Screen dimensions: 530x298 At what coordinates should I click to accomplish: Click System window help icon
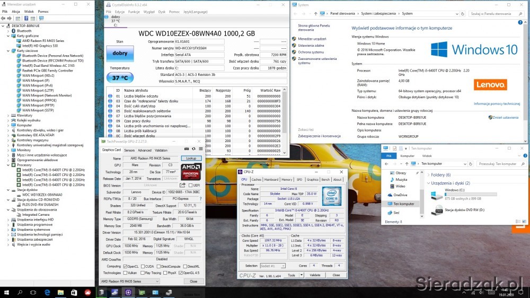pyautogui.click(x=520, y=22)
